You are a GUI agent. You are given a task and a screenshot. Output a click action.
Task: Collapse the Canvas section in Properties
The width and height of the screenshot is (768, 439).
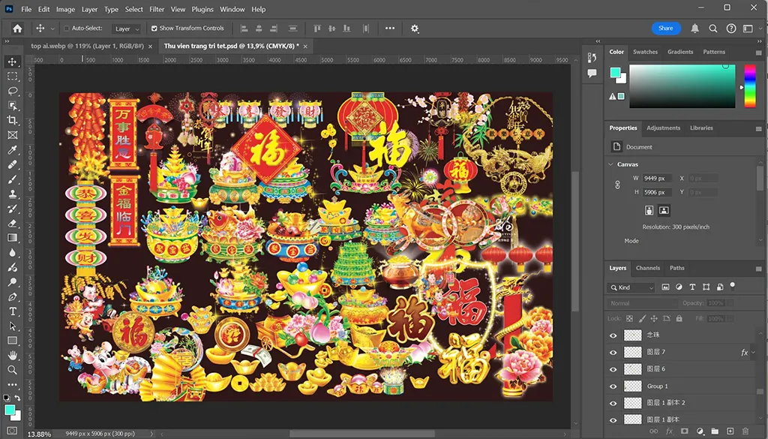pyautogui.click(x=610, y=164)
